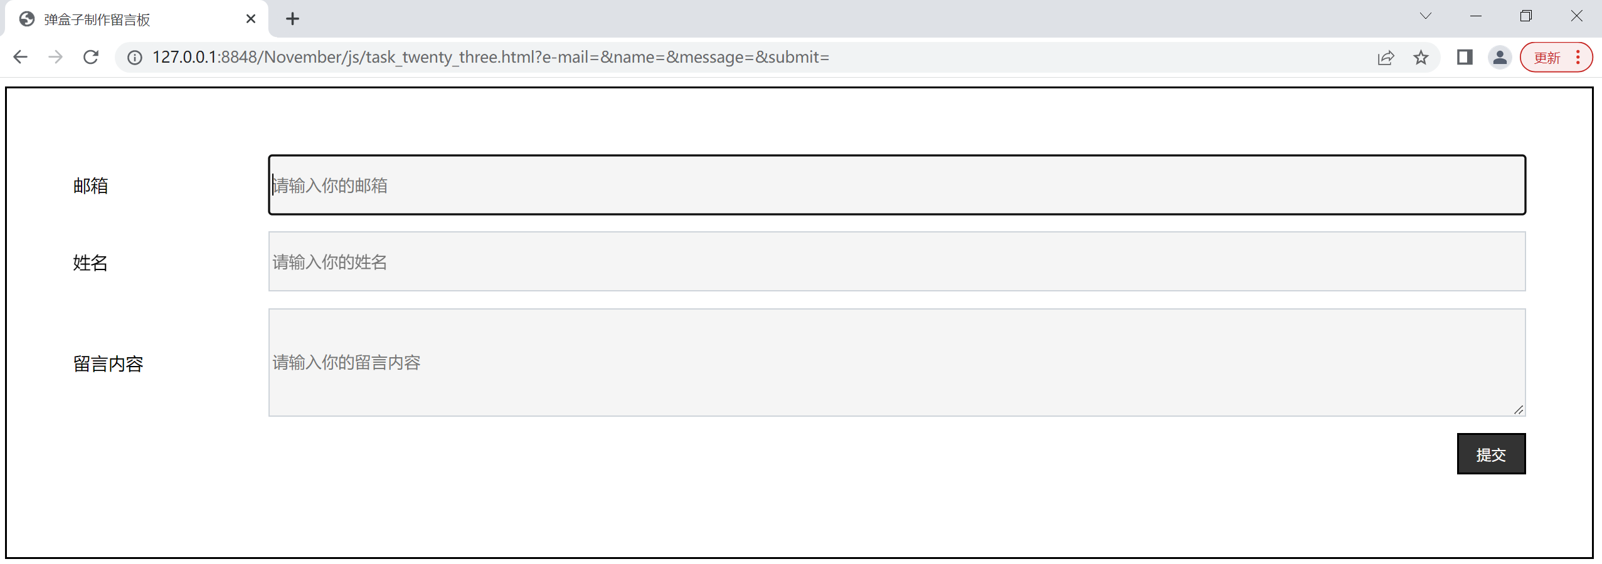
Task: Open the user profile avatar
Action: [x=1500, y=58]
